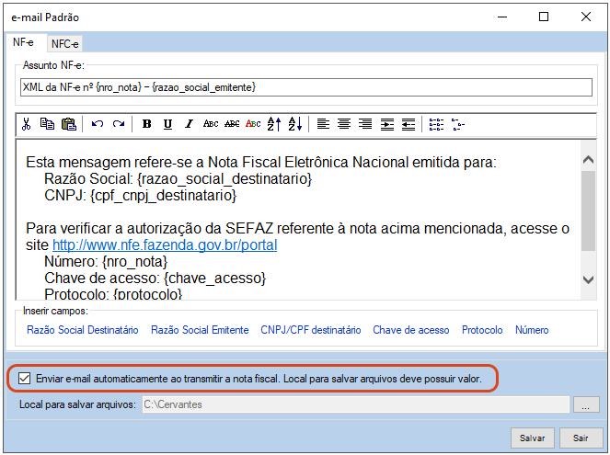Toggle bold formatting
Screen dimensions: 610x455
click(146, 124)
